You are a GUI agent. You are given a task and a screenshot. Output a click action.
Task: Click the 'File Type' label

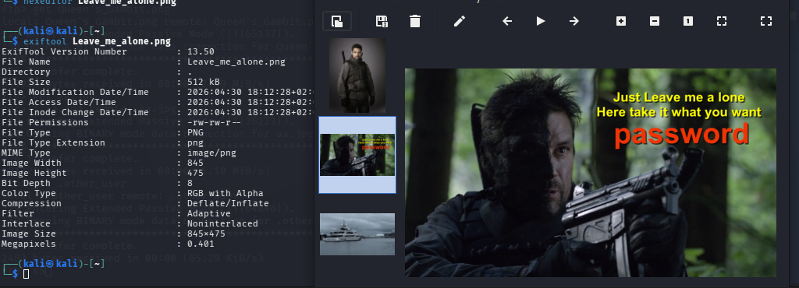(26, 132)
